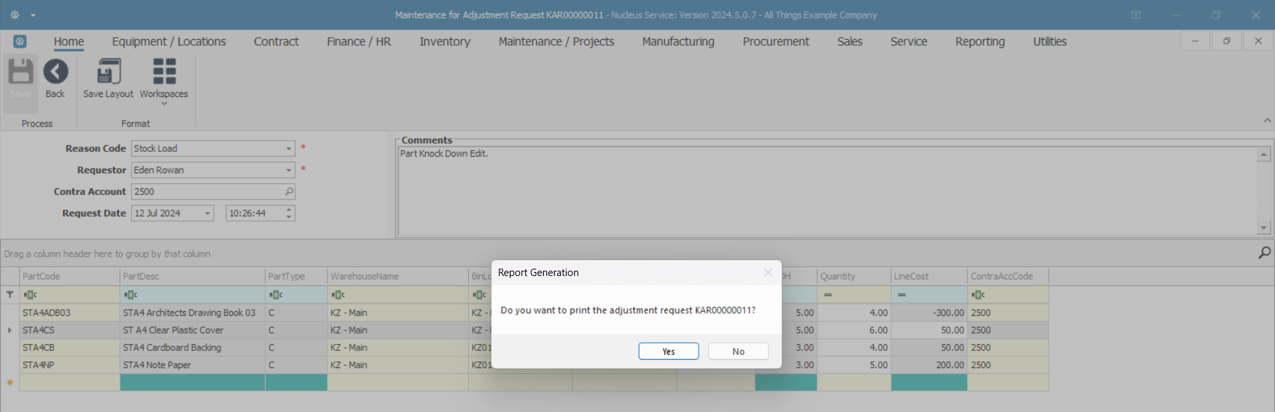Screen dimensions: 1275x412
Task: Sort by the PartDesc column header
Action: [x=193, y=276]
